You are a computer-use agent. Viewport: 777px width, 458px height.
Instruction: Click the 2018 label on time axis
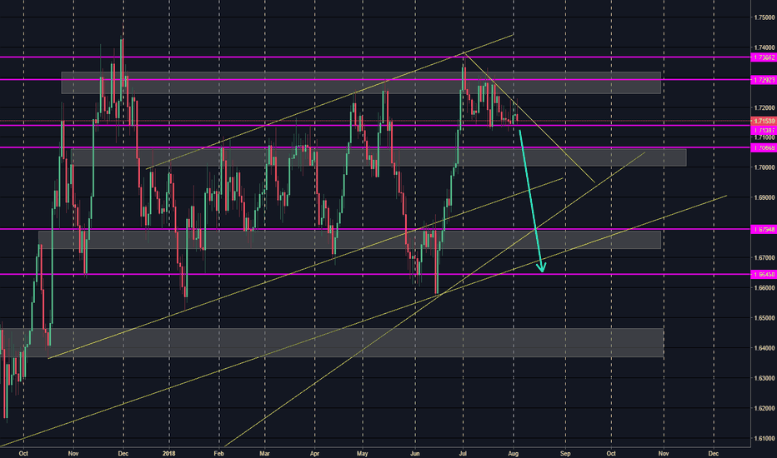coord(169,453)
